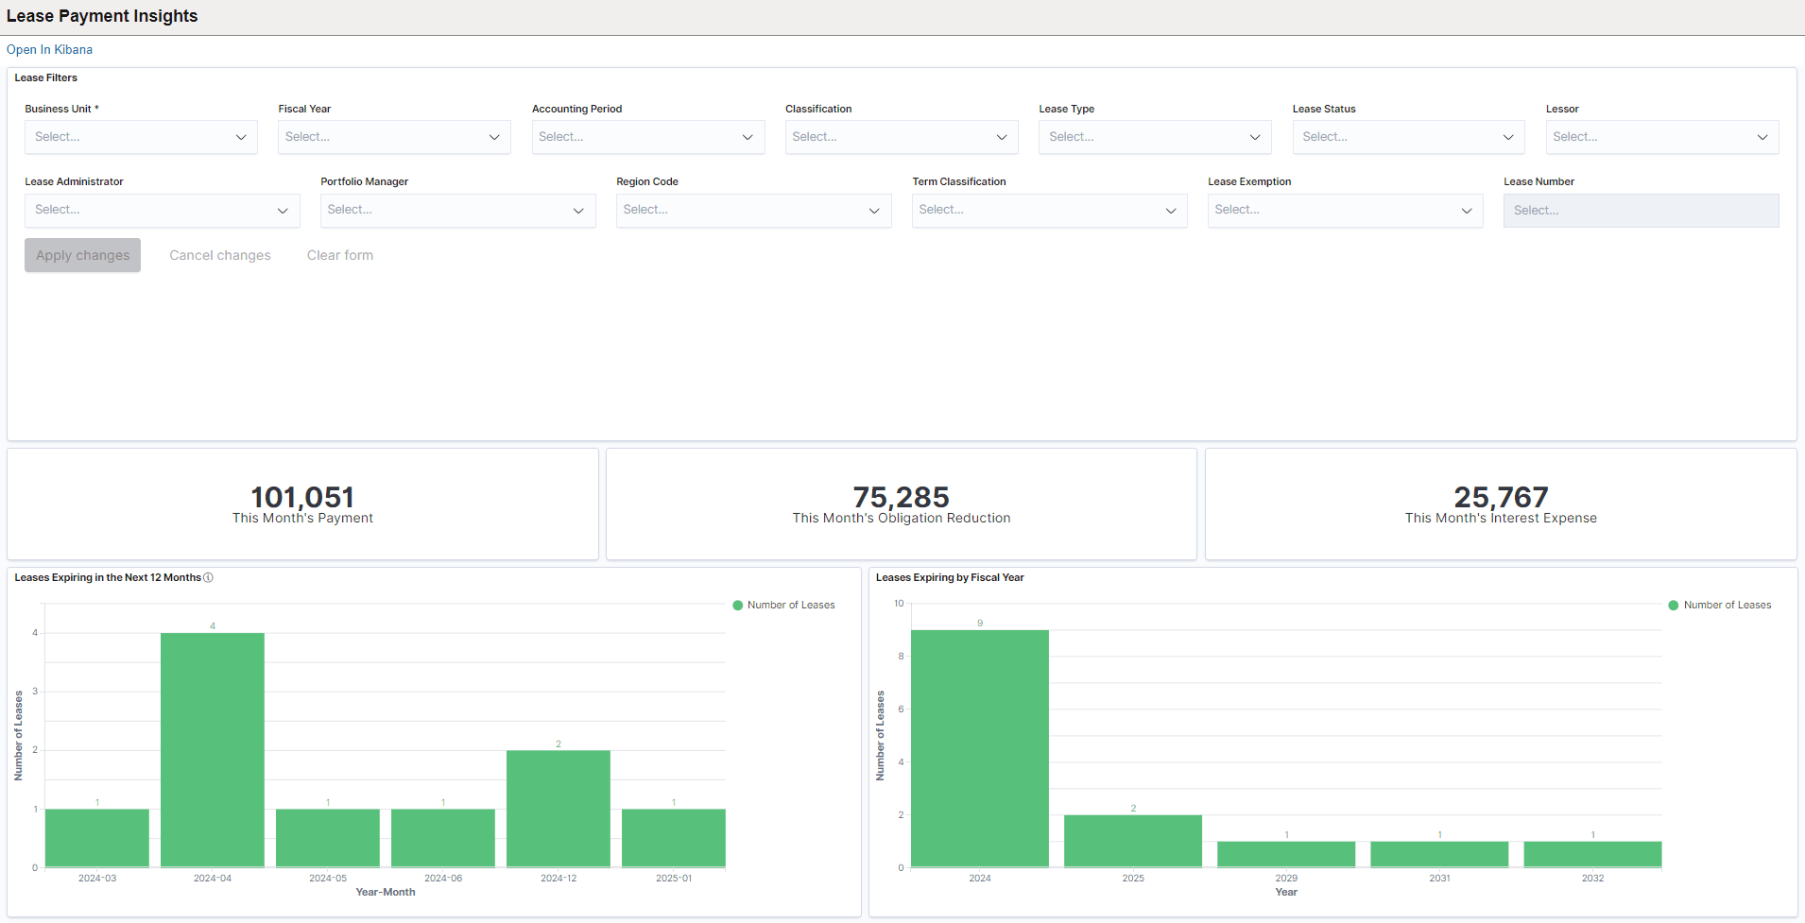1805x923 pixels.
Task: Toggle Number of Leases legend on monthly chart
Action: point(784,605)
